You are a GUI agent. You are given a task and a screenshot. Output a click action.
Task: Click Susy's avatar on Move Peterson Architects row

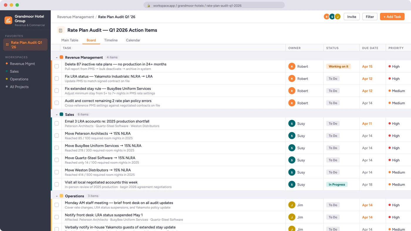(x=292, y=136)
